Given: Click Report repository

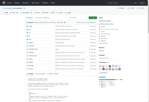Looking at the screenshot, I should (x=103, y=43).
